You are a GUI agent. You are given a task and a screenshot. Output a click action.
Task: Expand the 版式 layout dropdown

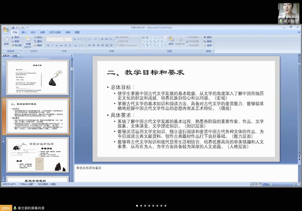coord(39,37)
